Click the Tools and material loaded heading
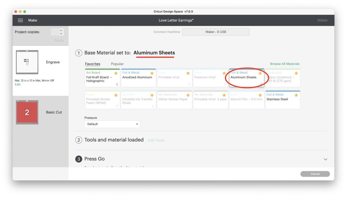 (114, 140)
